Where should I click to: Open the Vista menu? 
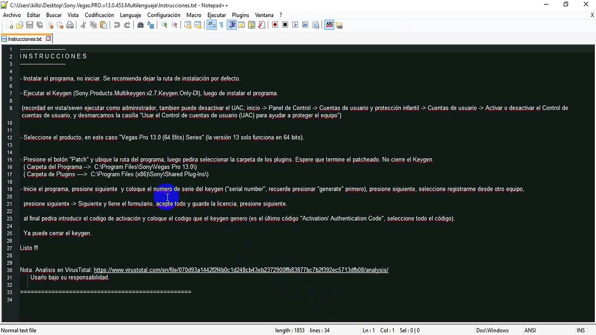tap(73, 15)
